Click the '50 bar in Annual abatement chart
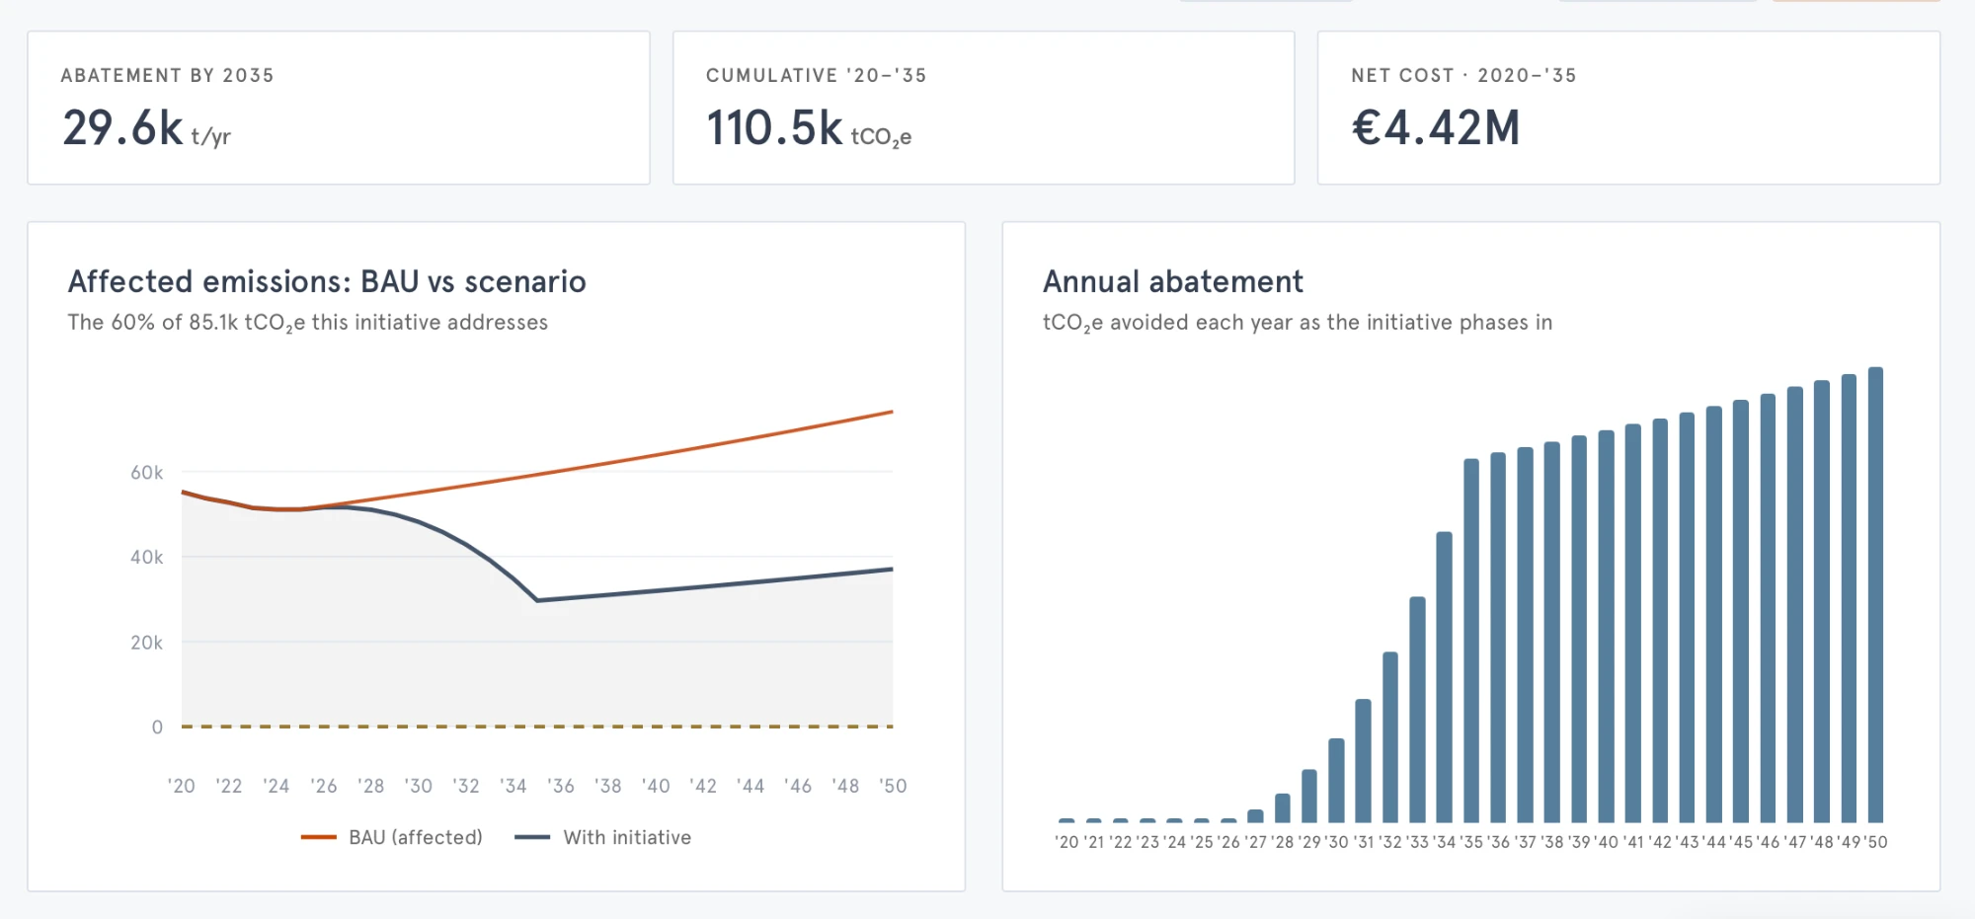This screenshot has height=919, width=1975. click(1876, 595)
